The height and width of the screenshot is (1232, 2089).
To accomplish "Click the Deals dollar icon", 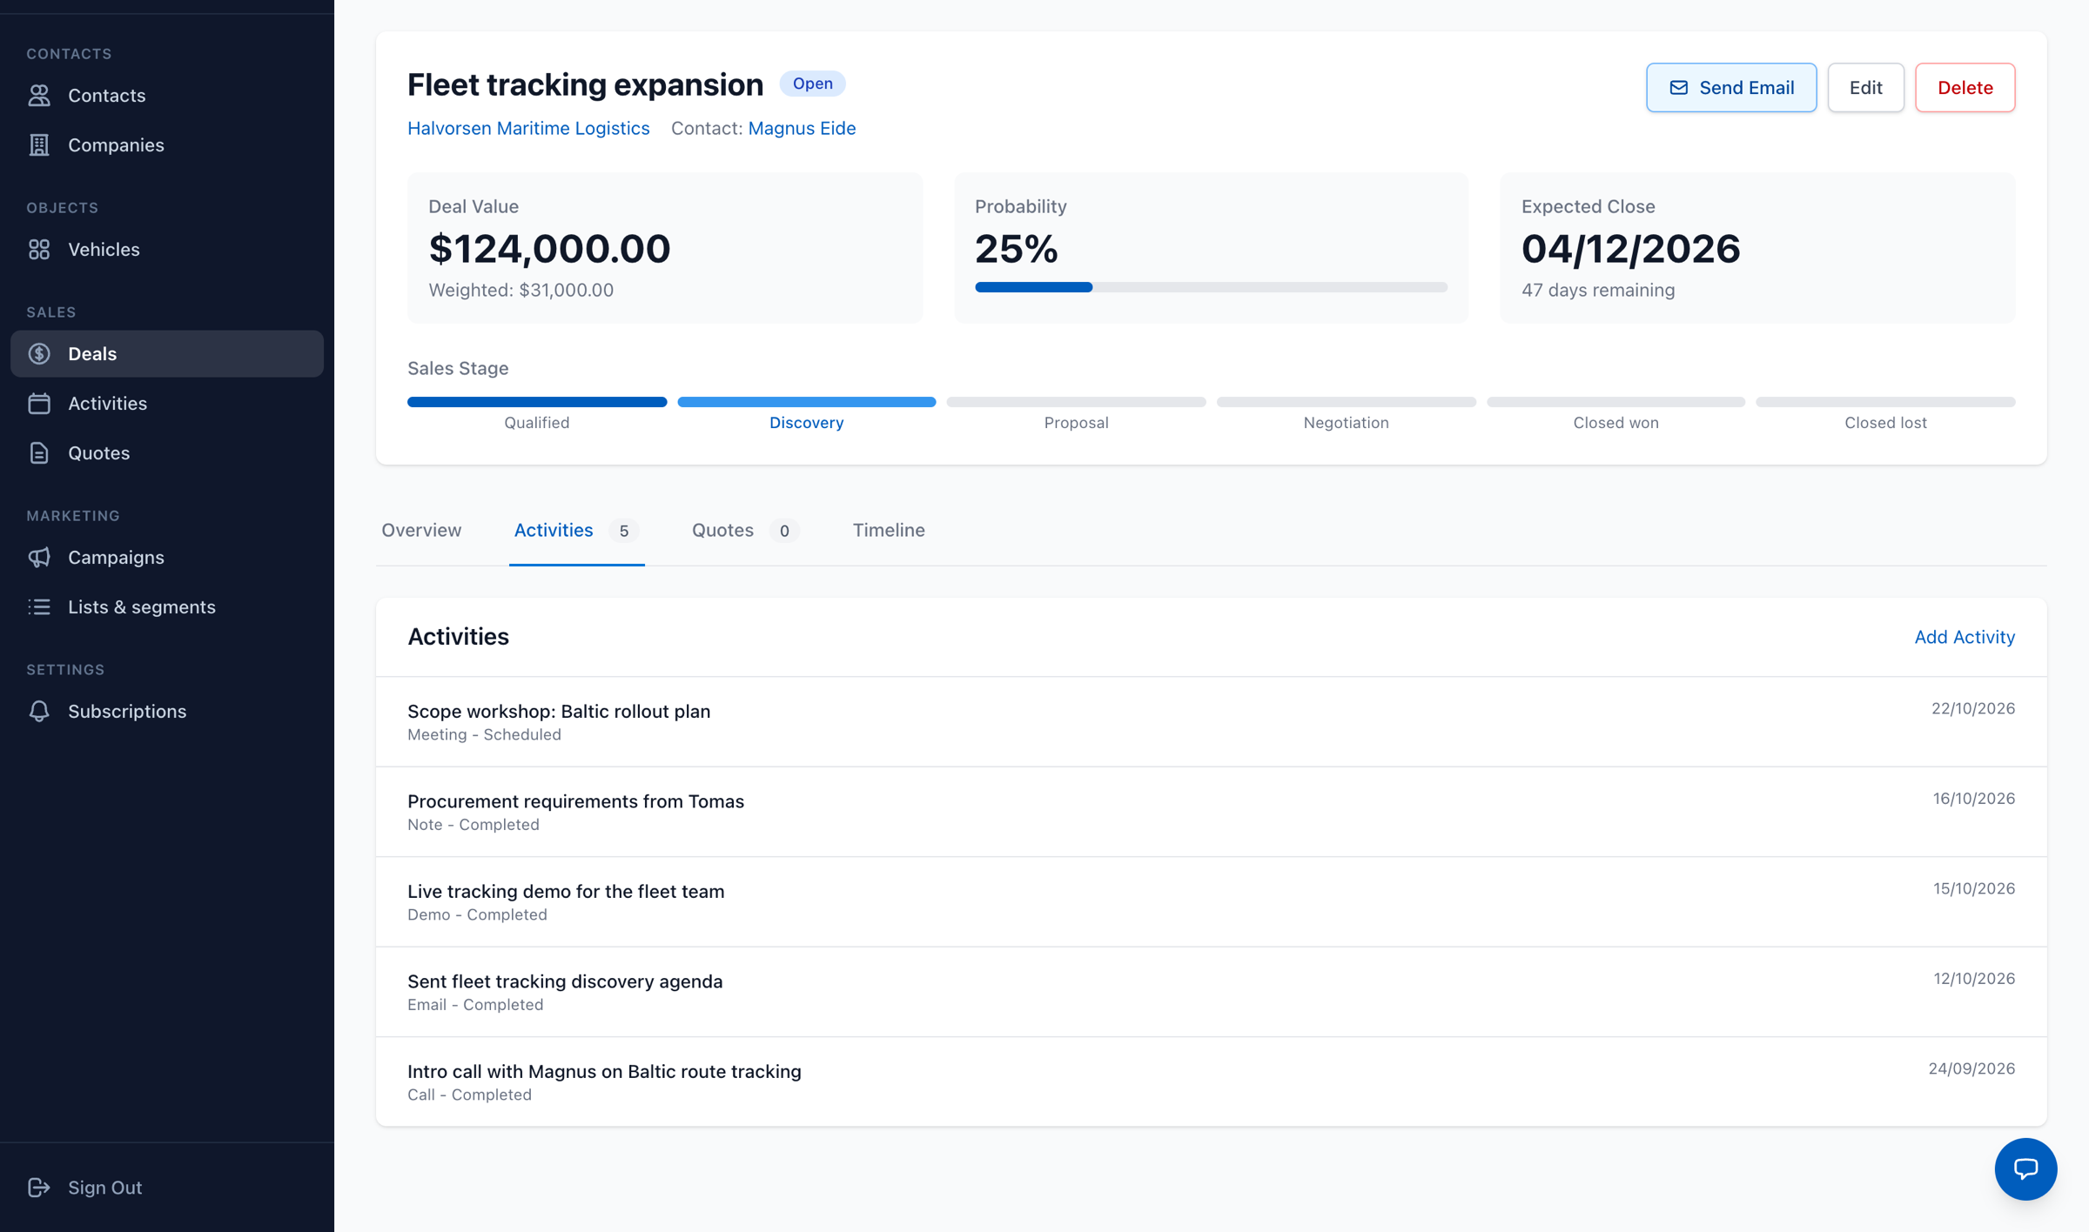I will point(39,354).
